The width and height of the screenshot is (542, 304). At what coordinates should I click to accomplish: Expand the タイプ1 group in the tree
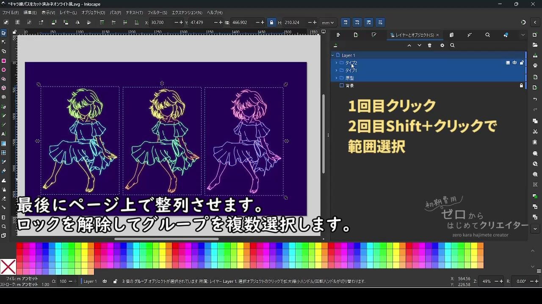tap(337, 71)
